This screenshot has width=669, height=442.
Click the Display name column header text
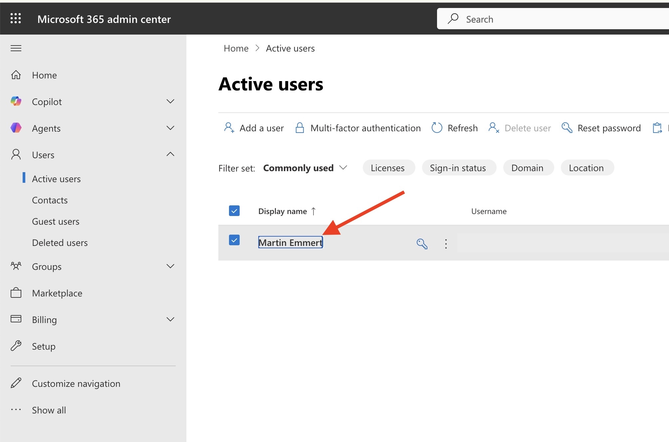click(282, 211)
